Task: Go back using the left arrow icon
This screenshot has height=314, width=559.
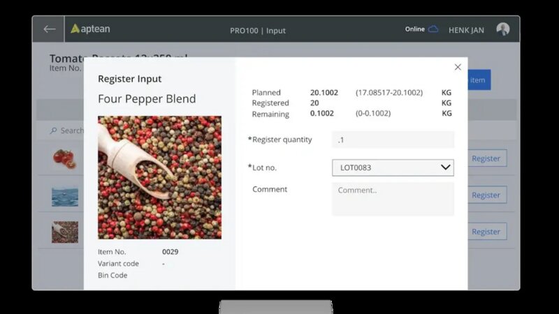Action: [x=49, y=29]
